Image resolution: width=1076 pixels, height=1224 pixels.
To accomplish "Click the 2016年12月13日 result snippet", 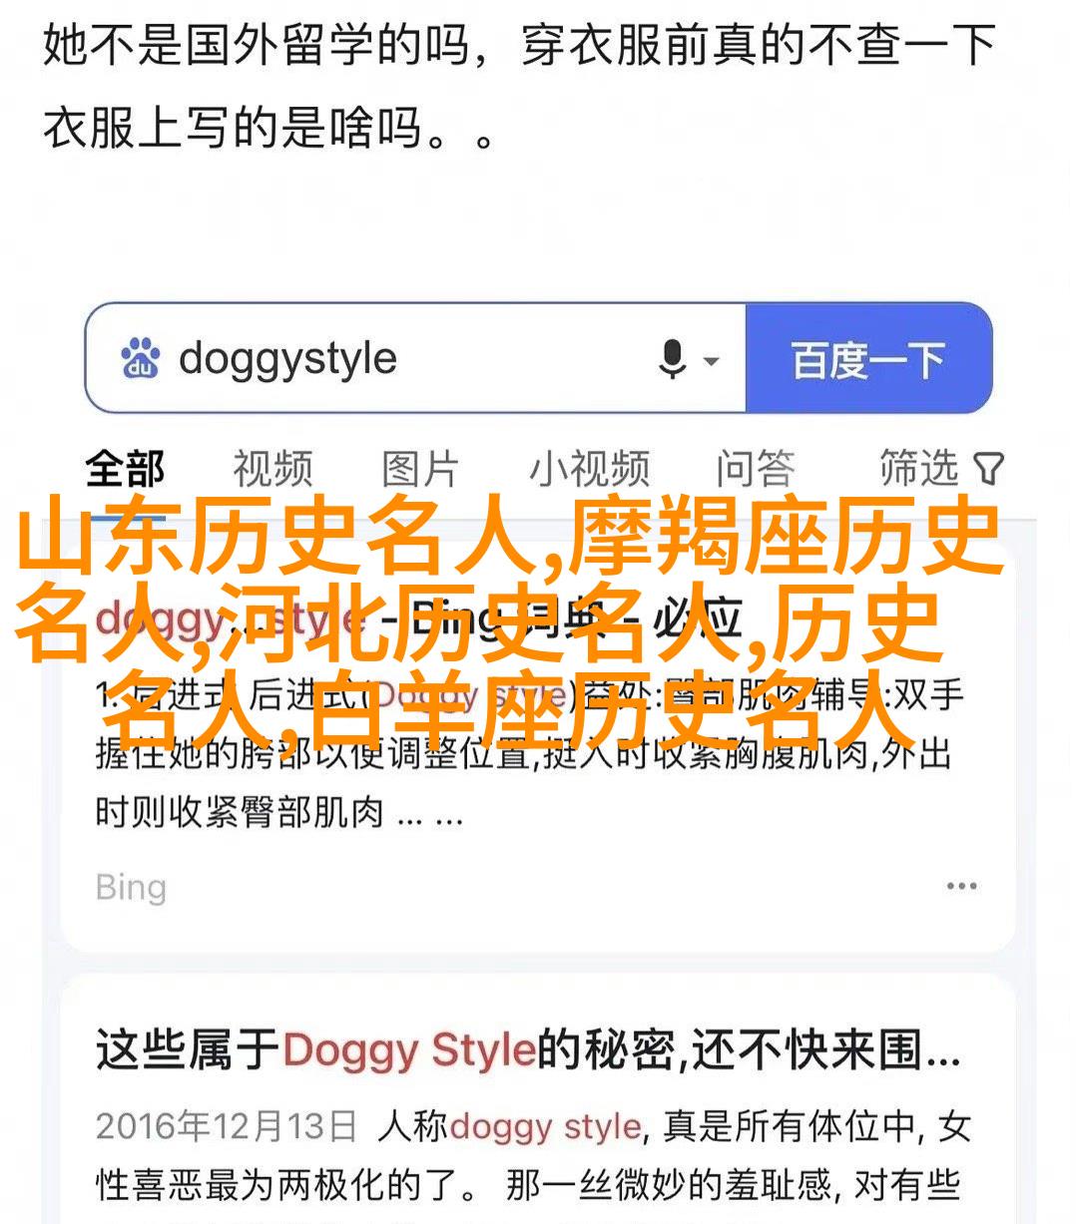I will point(534,1155).
